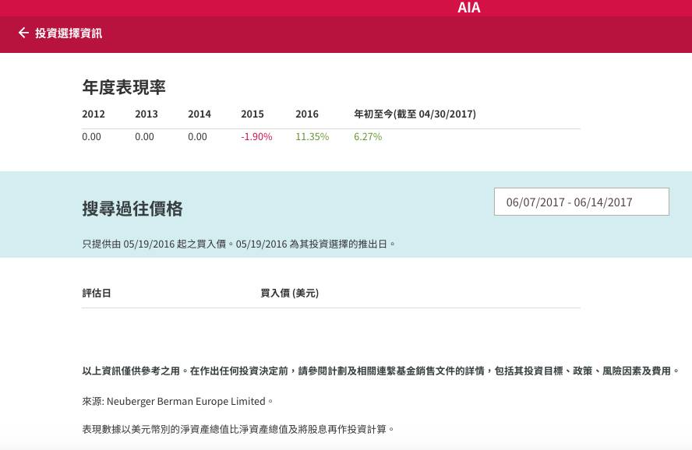Image resolution: width=692 pixels, height=450 pixels.
Task: Select the 2014 column header
Action: 199,114
